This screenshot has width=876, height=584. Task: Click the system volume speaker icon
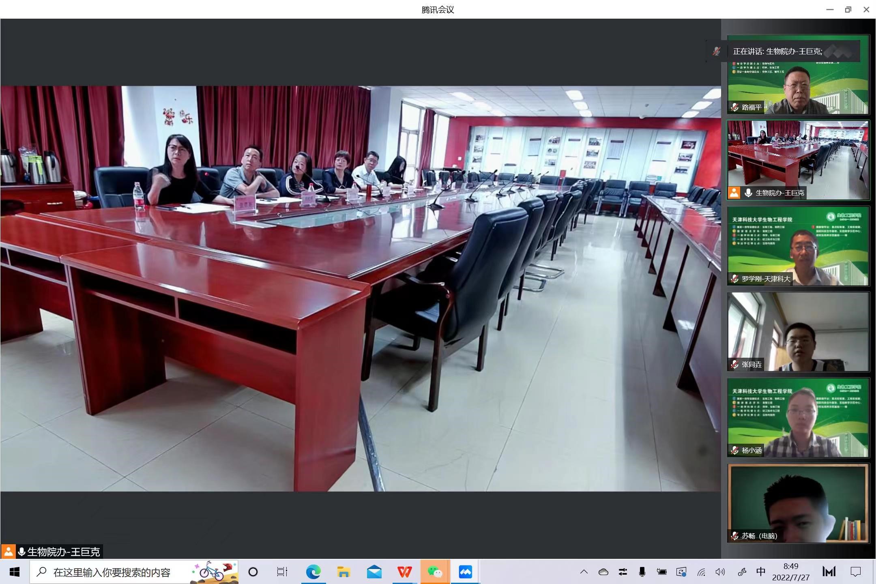click(720, 572)
